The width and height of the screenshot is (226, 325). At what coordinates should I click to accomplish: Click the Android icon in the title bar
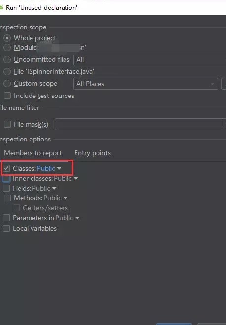(1, 8)
